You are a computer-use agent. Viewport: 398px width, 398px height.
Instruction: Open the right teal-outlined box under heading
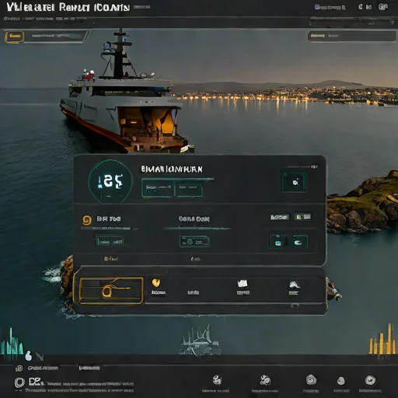pyautogui.click(x=189, y=189)
